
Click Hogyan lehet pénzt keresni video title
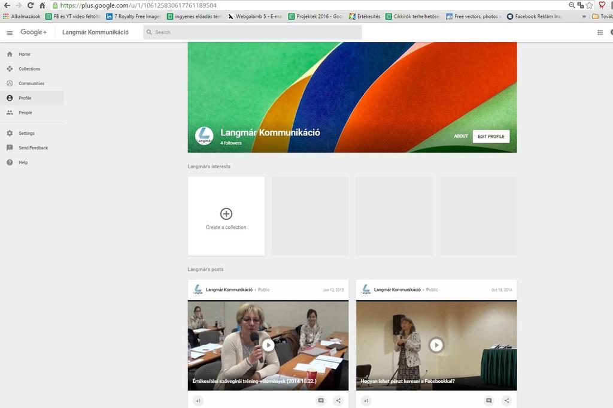click(x=407, y=381)
